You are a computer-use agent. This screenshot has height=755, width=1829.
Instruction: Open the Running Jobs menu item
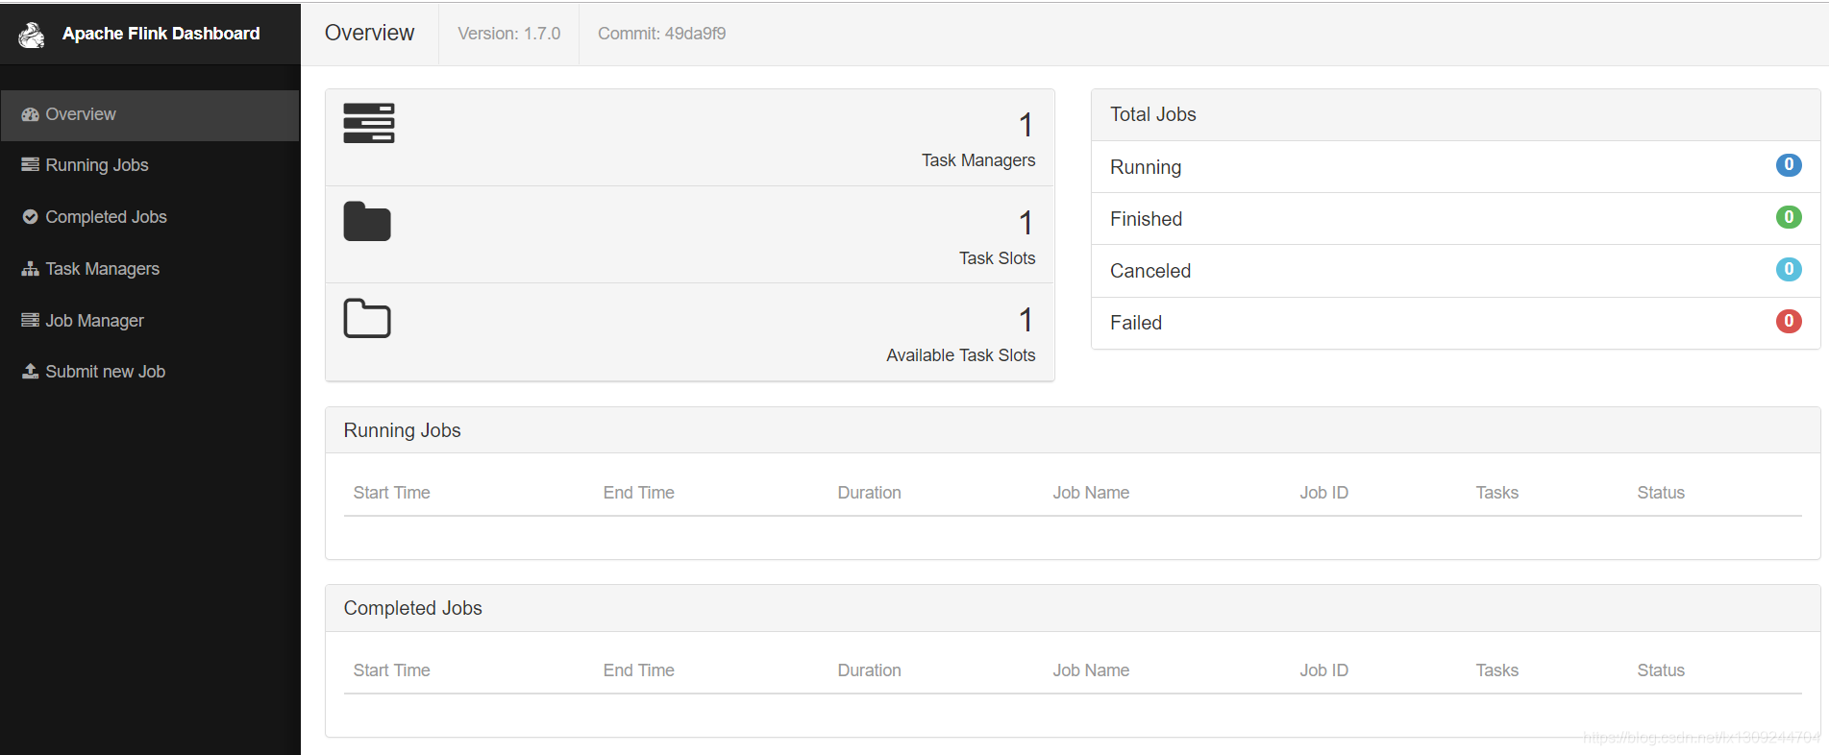tap(150, 165)
